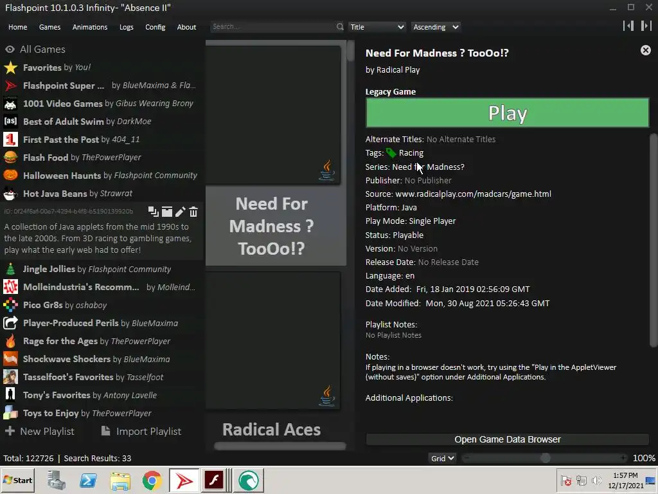Select Hot Java Beans playlist icon
Image resolution: width=658 pixels, height=494 pixels.
pos(10,194)
